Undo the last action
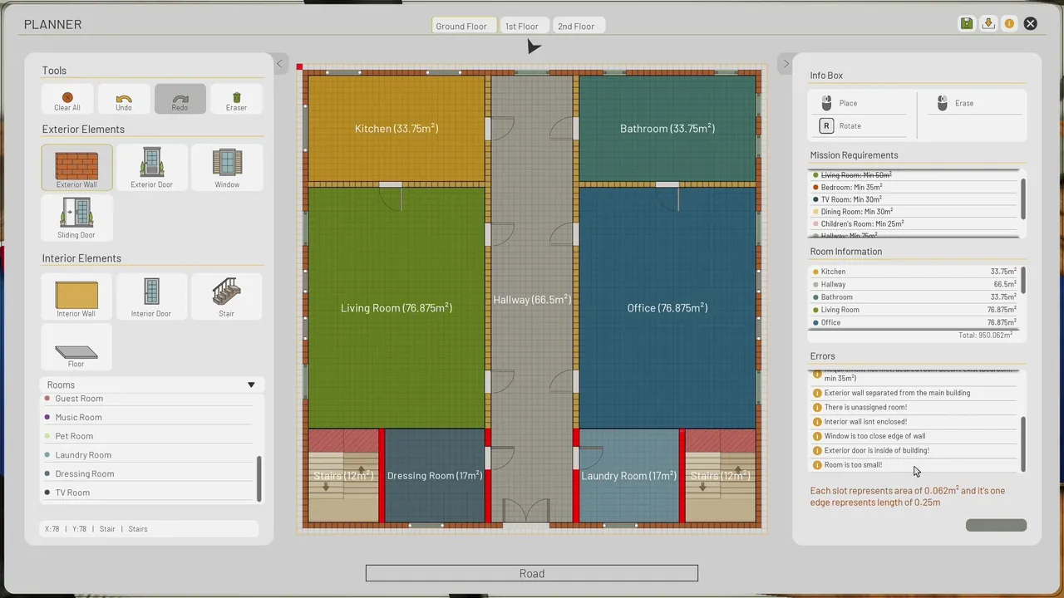This screenshot has height=598, width=1064. coord(124,100)
